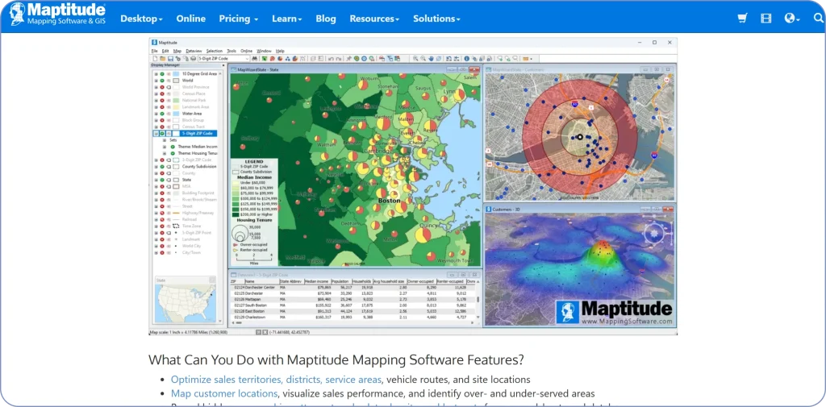Image resolution: width=826 pixels, height=407 pixels.
Task: Hide the Theme: Median Income item
Action: coord(173,147)
